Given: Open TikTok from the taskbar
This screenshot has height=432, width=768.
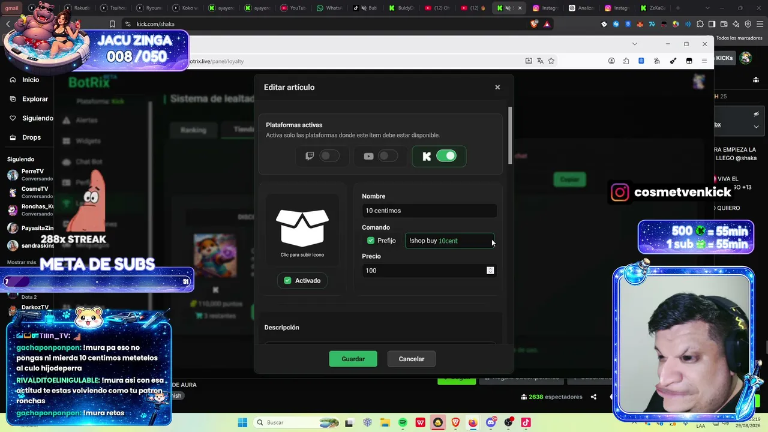Looking at the screenshot, I should click(x=526, y=422).
